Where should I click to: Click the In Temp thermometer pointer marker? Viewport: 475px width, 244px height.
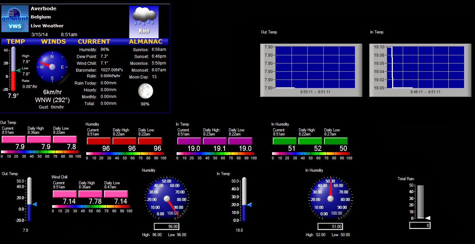pos(249,204)
